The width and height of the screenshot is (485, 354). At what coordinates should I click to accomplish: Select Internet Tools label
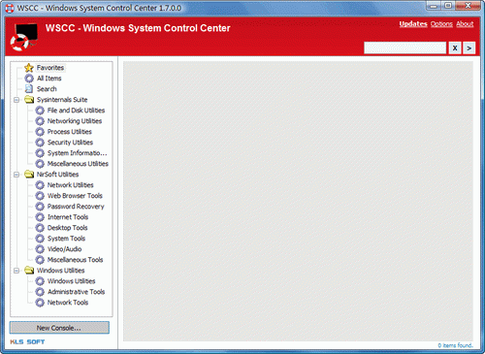pyautogui.click(x=68, y=217)
